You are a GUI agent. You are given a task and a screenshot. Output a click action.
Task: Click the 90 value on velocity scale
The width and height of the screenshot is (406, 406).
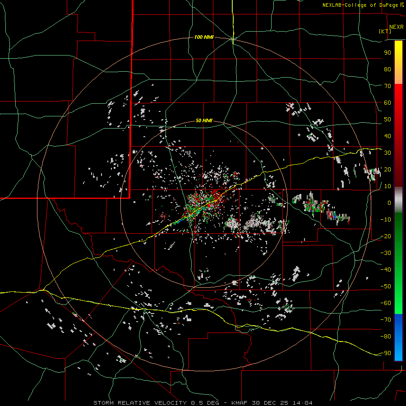(x=388, y=53)
